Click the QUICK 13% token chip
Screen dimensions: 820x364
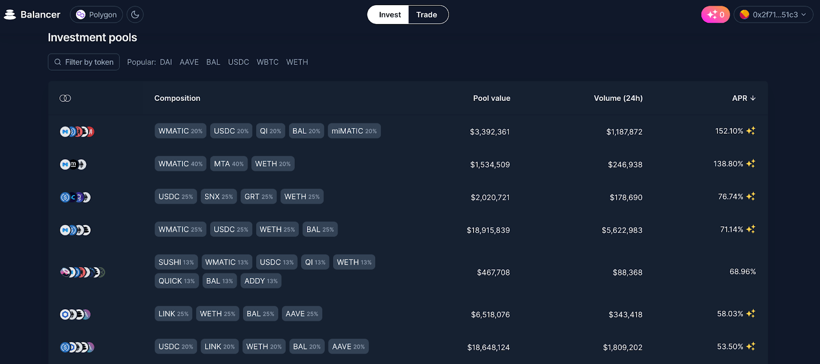pyautogui.click(x=177, y=281)
